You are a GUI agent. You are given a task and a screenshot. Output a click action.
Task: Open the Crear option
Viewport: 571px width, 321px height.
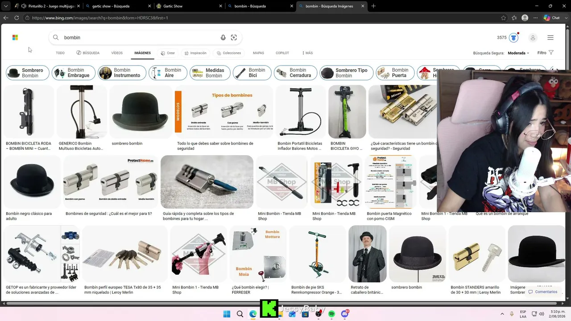[168, 53]
